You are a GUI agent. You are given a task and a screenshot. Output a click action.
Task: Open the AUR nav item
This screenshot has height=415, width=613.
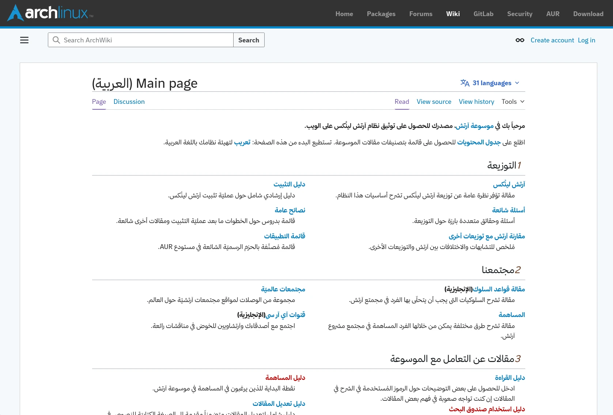(553, 14)
